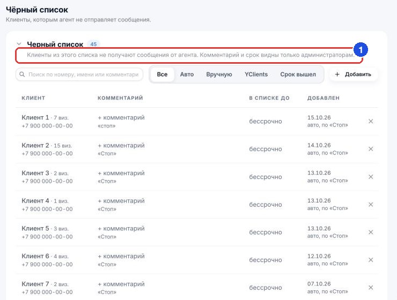This screenshot has width=397, height=300.
Task: Click the search field for number or name
Action: 79,74
